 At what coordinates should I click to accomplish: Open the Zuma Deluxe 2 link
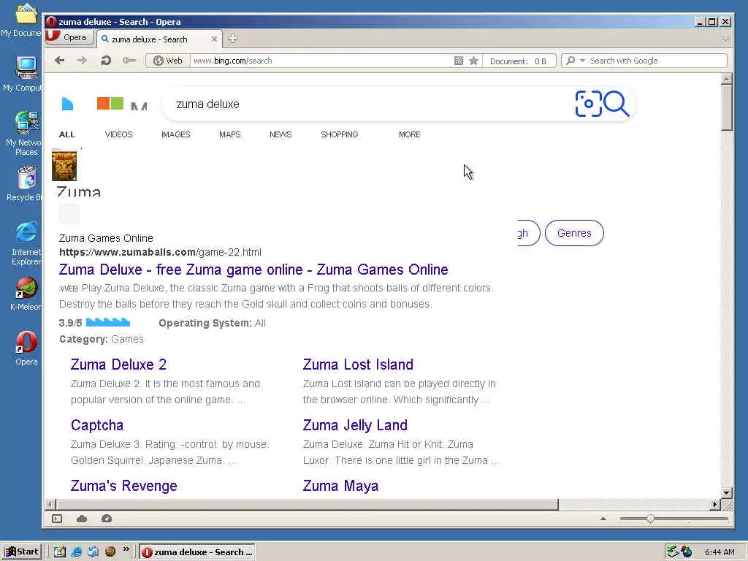point(118,365)
